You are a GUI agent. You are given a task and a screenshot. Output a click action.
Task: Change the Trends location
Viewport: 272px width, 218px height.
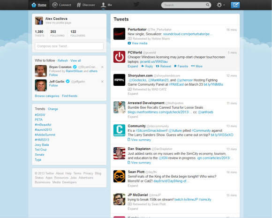pos(53,109)
